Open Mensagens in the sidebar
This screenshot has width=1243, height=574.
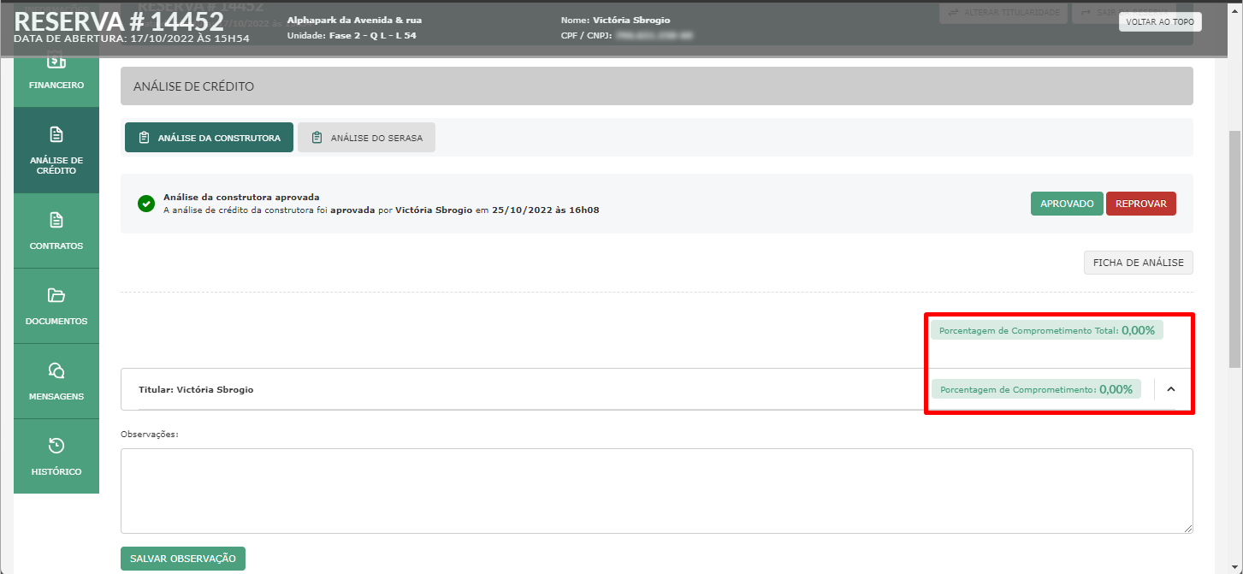pyautogui.click(x=56, y=381)
